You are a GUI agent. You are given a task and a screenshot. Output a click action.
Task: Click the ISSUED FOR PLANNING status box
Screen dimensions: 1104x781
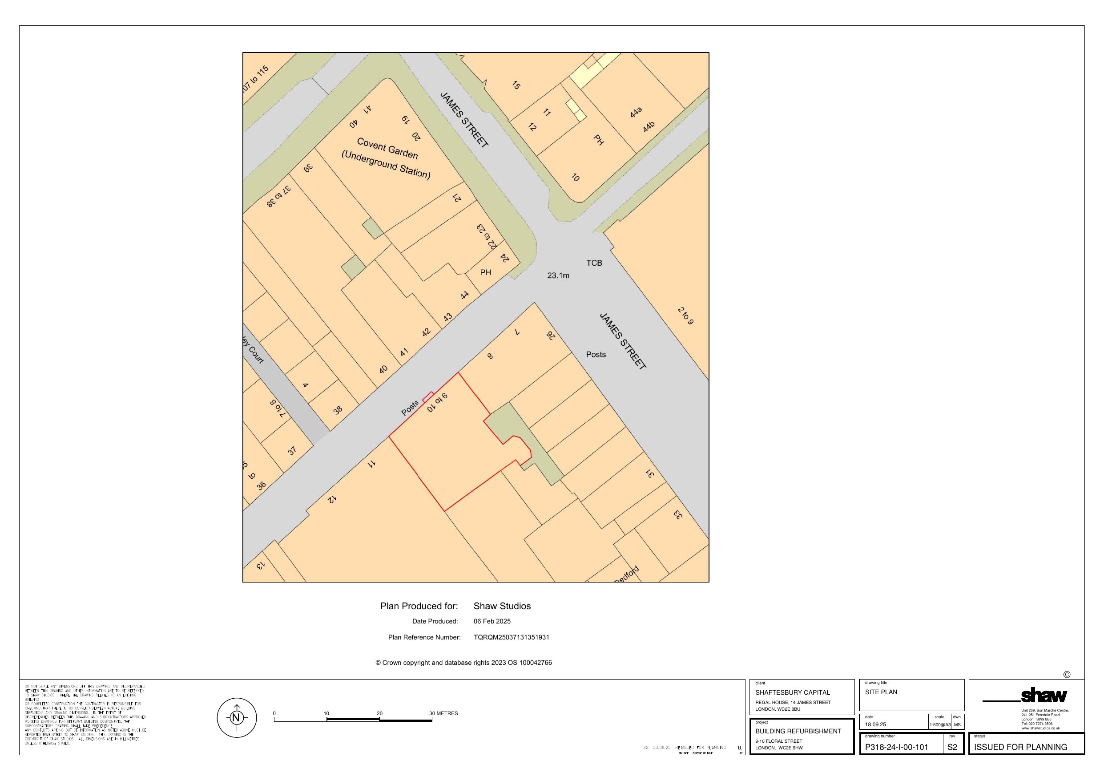(x=1020, y=747)
